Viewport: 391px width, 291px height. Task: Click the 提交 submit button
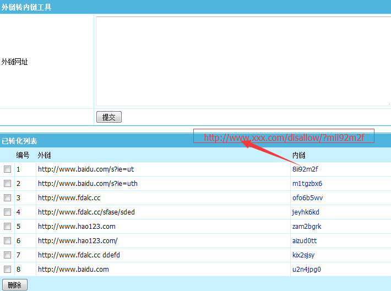(x=109, y=117)
